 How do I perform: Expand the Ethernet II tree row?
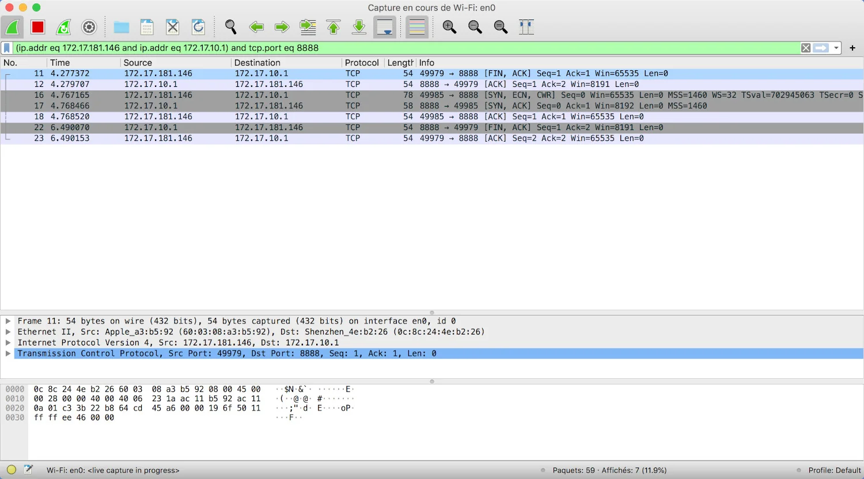[8, 332]
